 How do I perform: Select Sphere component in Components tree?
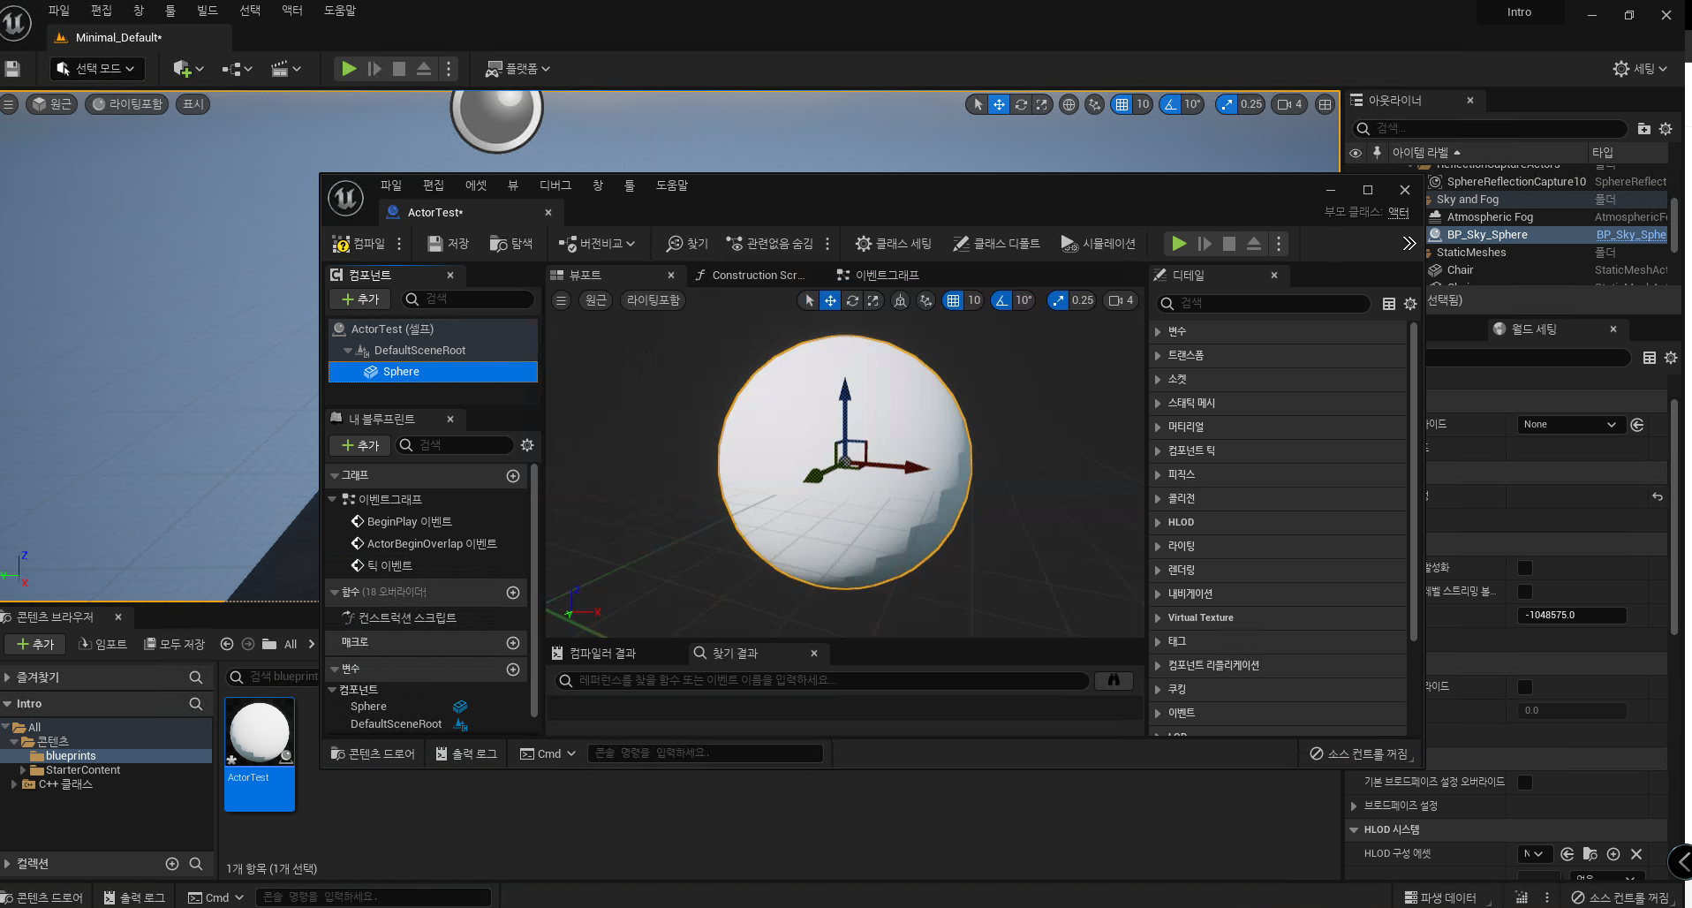pos(433,373)
